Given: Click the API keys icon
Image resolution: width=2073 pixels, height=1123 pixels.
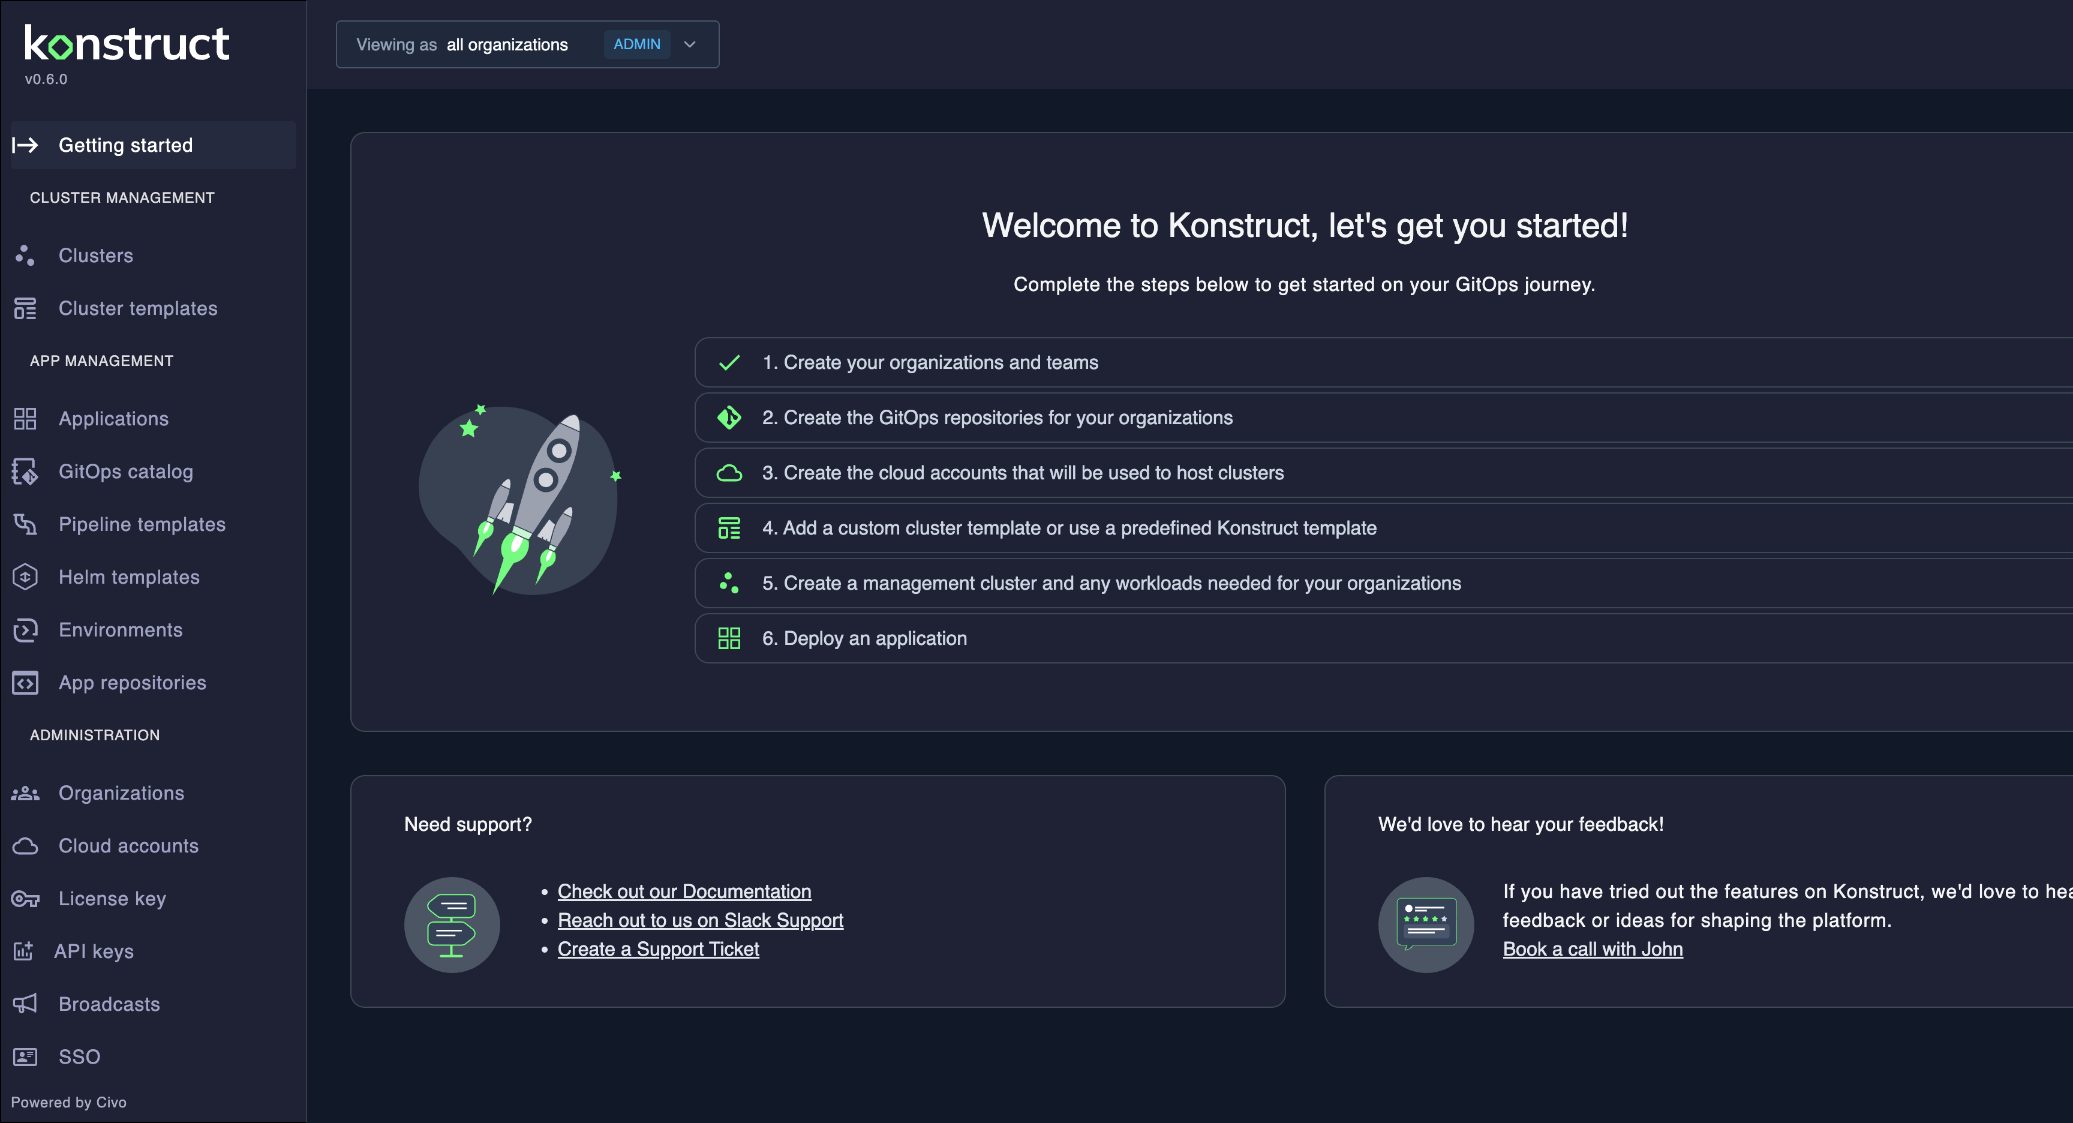Looking at the screenshot, I should [x=23, y=951].
